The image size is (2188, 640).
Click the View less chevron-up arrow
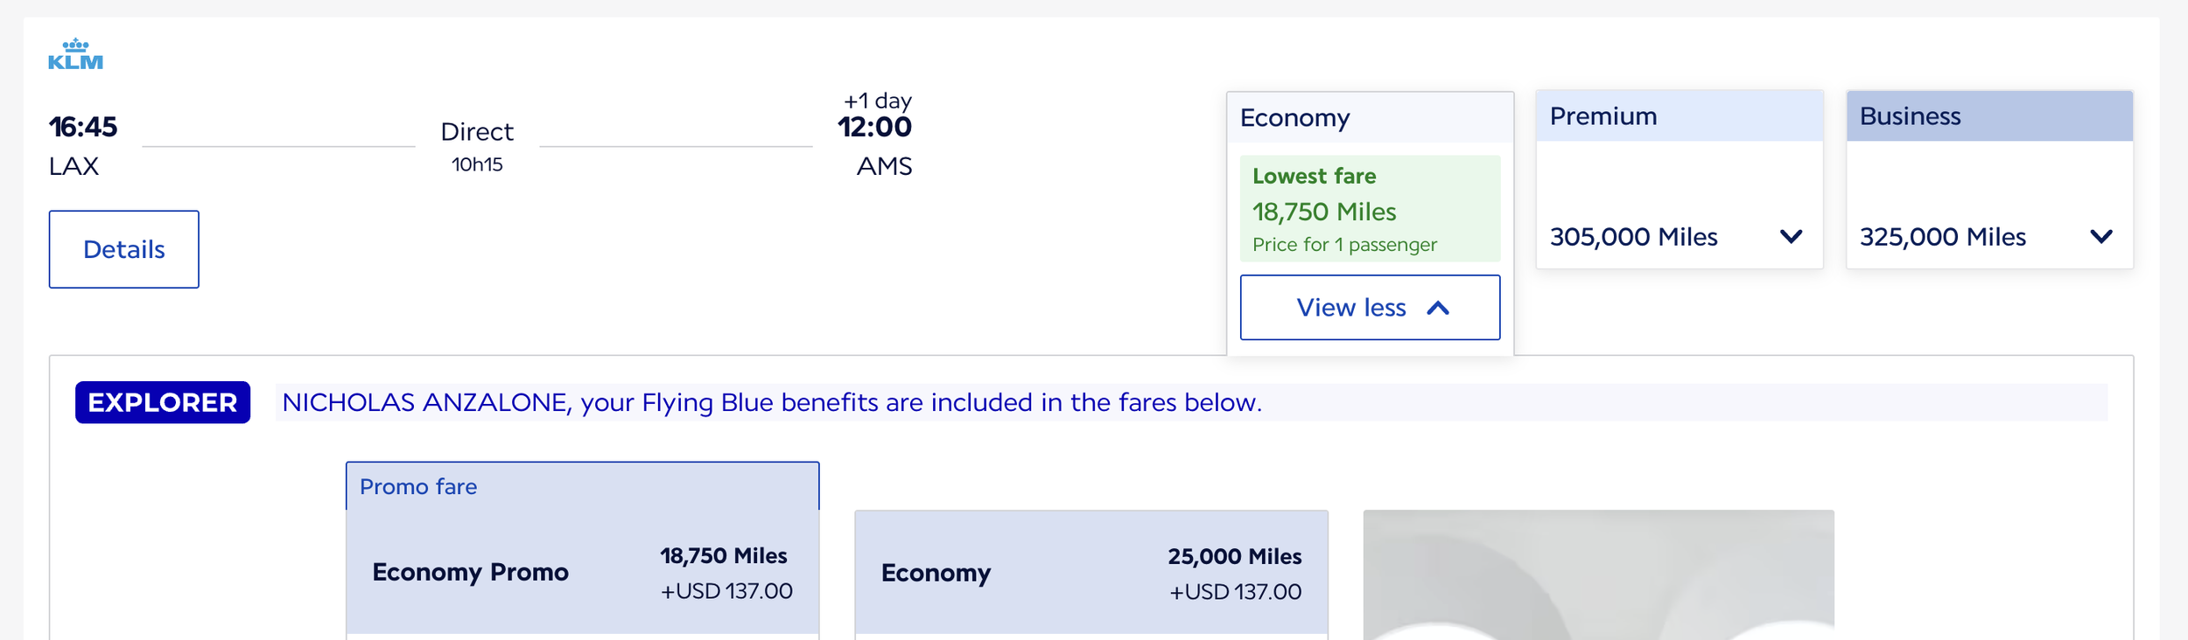click(1438, 309)
